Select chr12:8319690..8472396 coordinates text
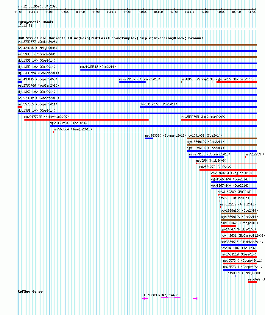265x315 pixels. tap(38, 6)
